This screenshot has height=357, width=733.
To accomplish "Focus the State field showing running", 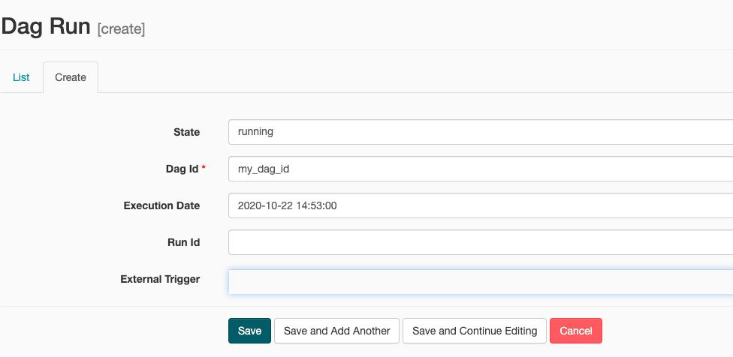I will (x=481, y=132).
